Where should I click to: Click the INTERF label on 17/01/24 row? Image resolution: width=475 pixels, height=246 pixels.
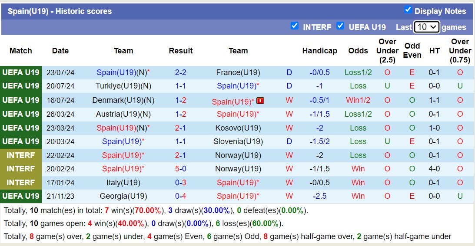21,183
